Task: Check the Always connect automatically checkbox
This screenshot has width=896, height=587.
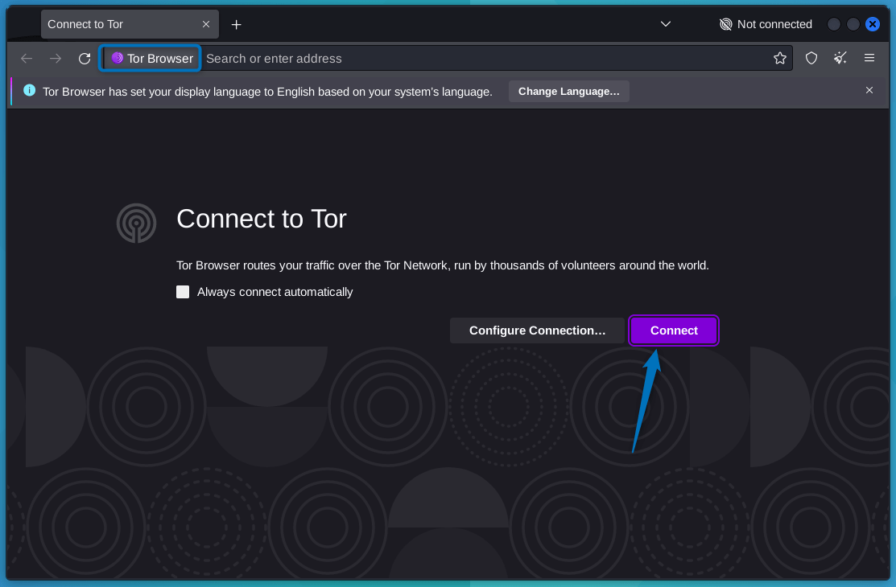Action: point(183,292)
